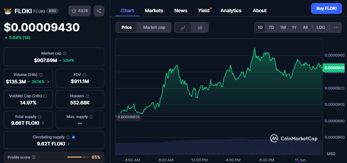
Task: Open the chart more options ellipsis
Action: point(336,27)
